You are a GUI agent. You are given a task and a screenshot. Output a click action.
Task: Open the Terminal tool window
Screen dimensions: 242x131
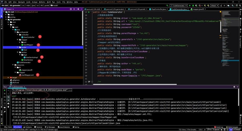(39, 127)
